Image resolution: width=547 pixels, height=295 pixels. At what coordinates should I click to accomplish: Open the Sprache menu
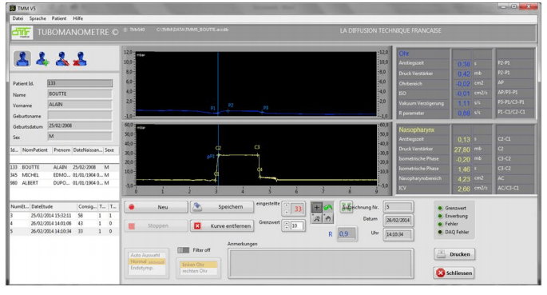(x=38, y=18)
